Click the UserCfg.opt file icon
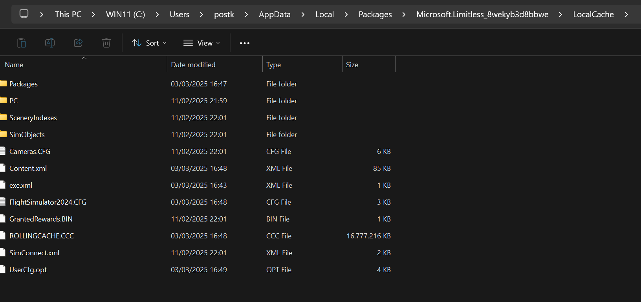 (3, 269)
